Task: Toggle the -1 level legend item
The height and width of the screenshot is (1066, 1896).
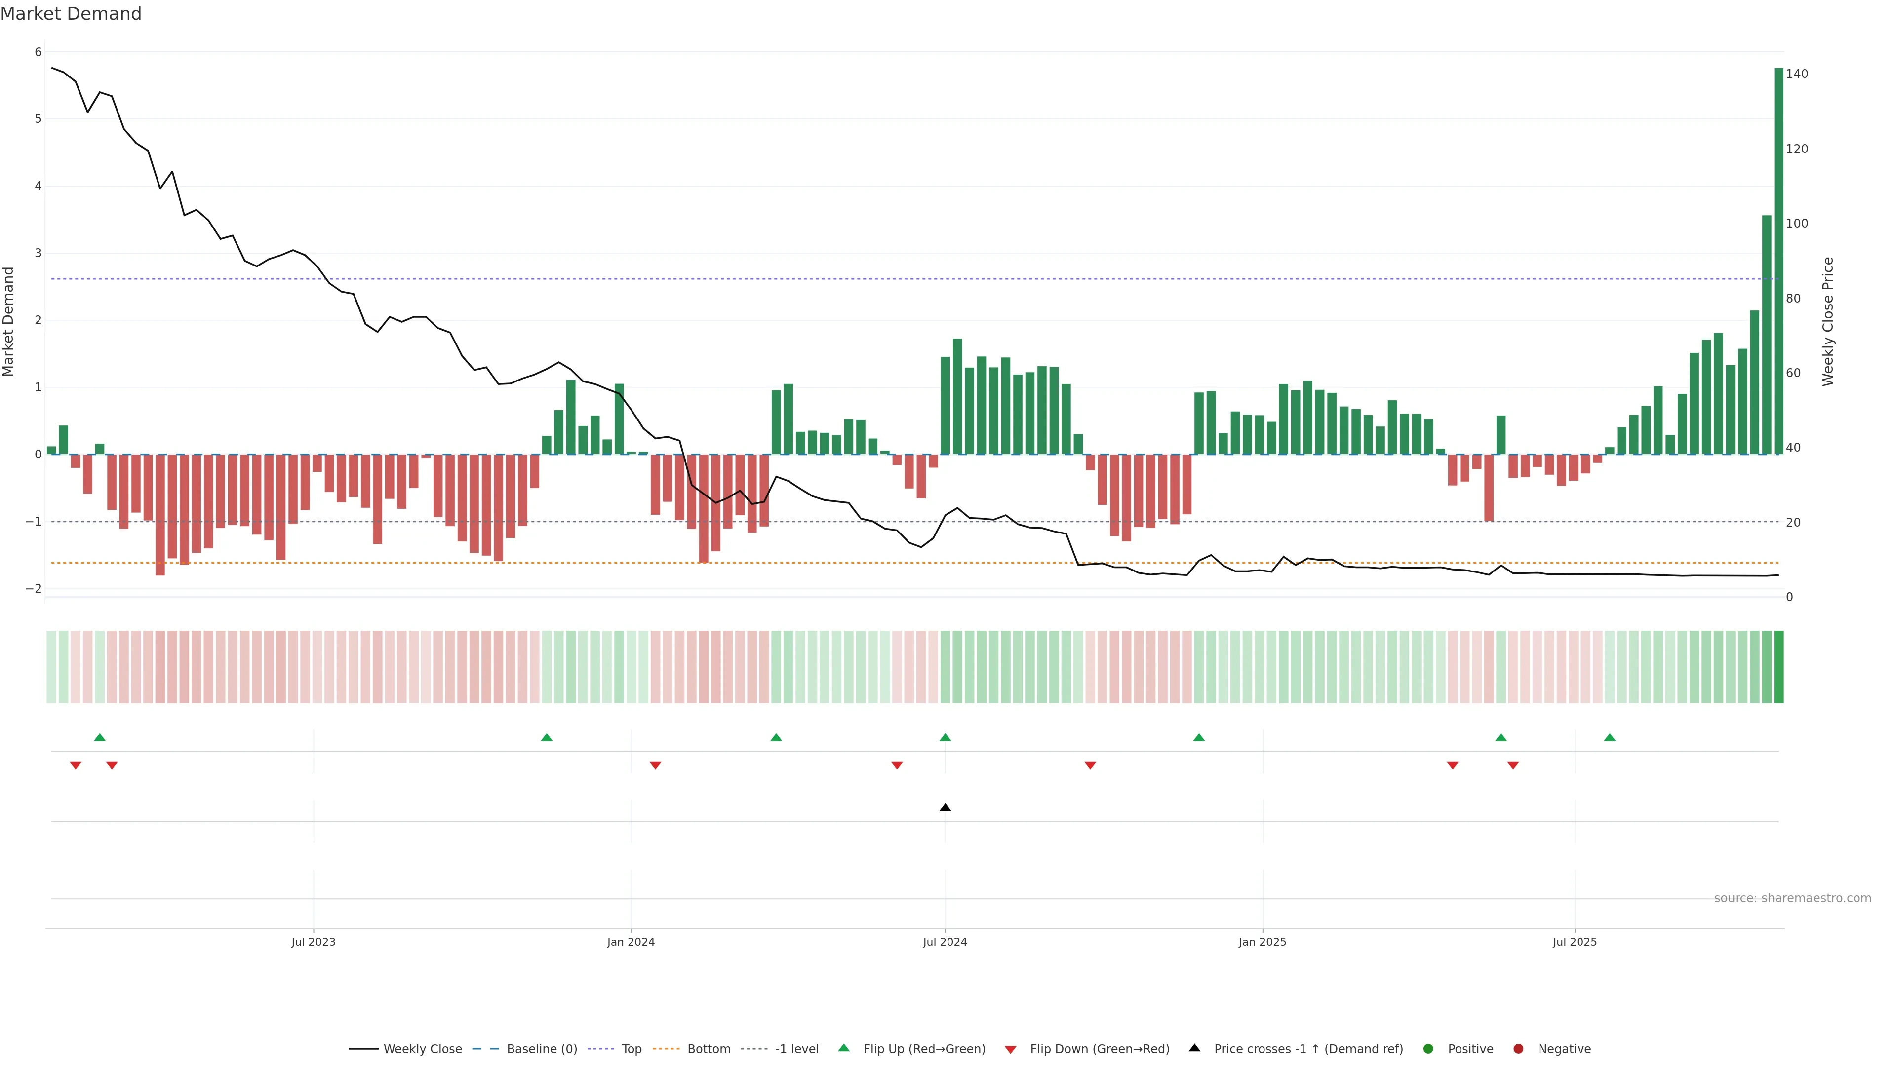Action: coord(796,1048)
